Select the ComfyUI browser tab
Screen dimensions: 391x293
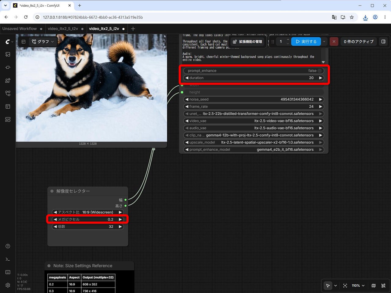tap(42, 5)
